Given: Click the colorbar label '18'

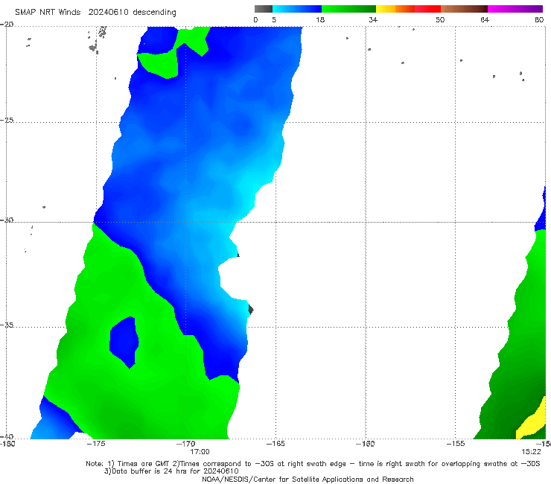Looking at the screenshot, I should (320, 19).
